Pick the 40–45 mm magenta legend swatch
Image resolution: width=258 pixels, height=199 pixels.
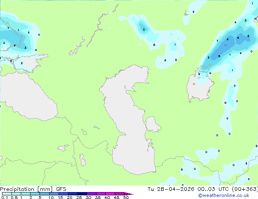pyautogui.click(x=110, y=194)
